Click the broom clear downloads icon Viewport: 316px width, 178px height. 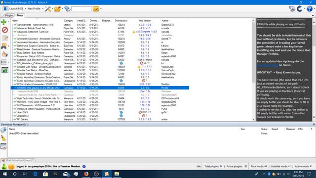point(3,138)
